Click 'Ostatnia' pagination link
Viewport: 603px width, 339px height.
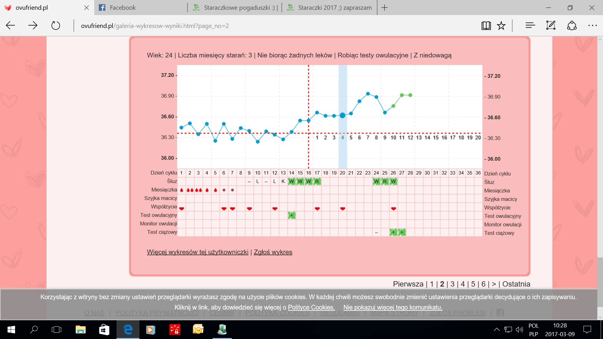[516, 284]
